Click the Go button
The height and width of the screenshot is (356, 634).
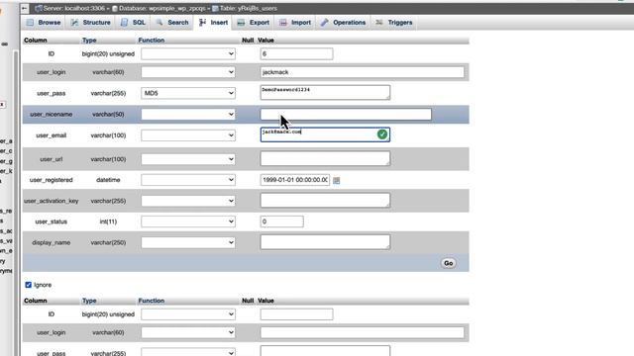[x=449, y=263]
